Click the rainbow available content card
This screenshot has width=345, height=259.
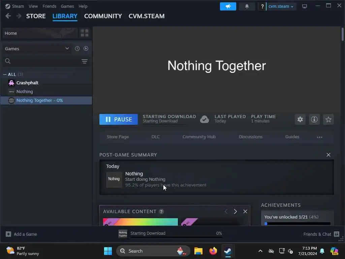click(x=140, y=222)
